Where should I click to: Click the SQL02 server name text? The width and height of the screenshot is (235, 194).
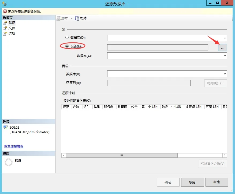pyautogui.click(x=14, y=128)
